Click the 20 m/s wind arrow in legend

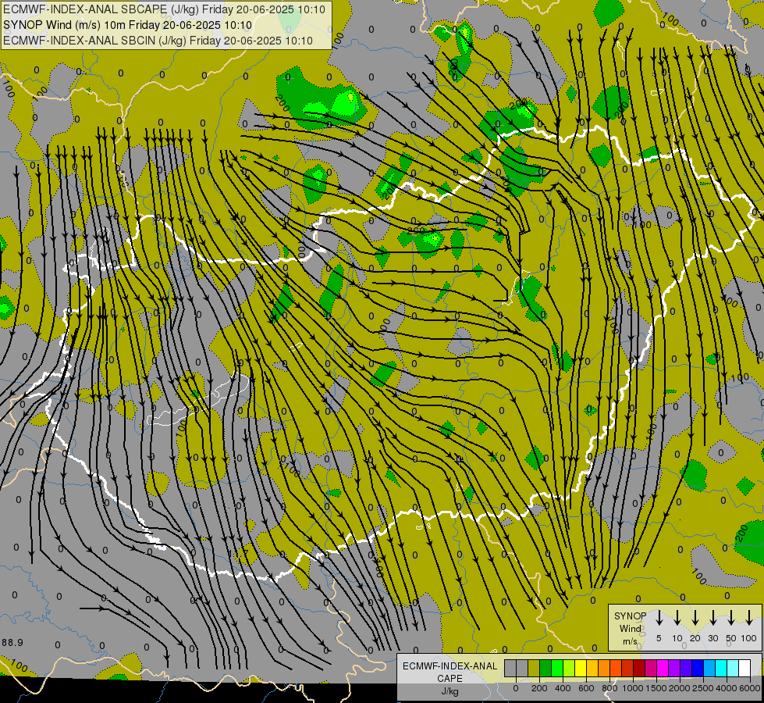(695, 618)
